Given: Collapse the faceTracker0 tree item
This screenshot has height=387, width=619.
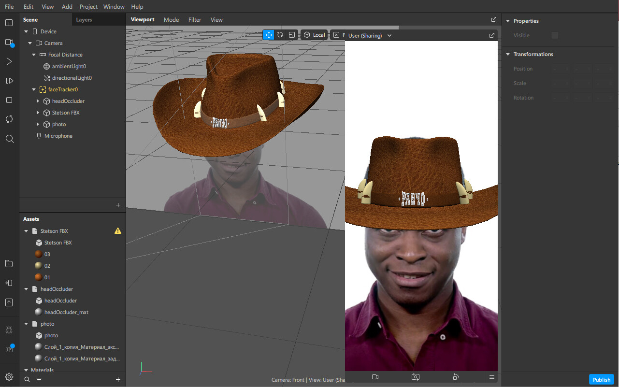Looking at the screenshot, I should pos(34,89).
